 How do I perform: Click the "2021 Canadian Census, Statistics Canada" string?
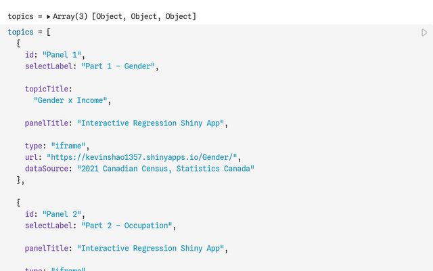pyautogui.click(x=166, y=169)
